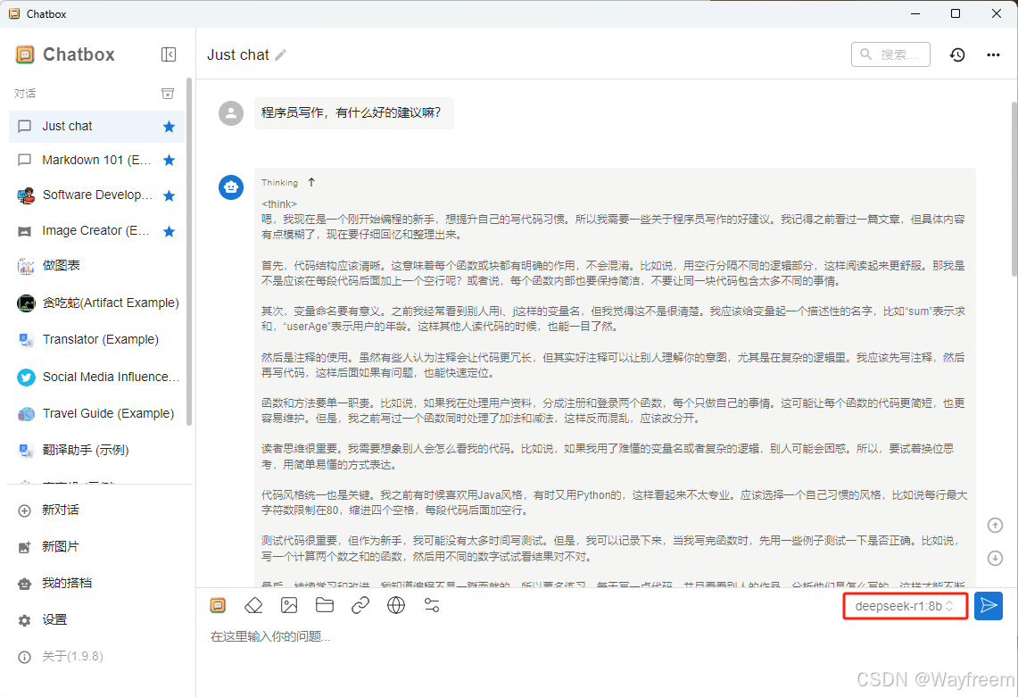Open the Just chat conversation
The image size is (1018, 697).
pyautogui.click(x=96, y=126)
